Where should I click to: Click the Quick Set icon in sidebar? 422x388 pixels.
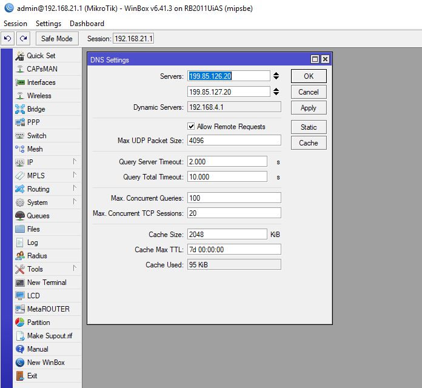pyautogui.click(x=20, y=56)
